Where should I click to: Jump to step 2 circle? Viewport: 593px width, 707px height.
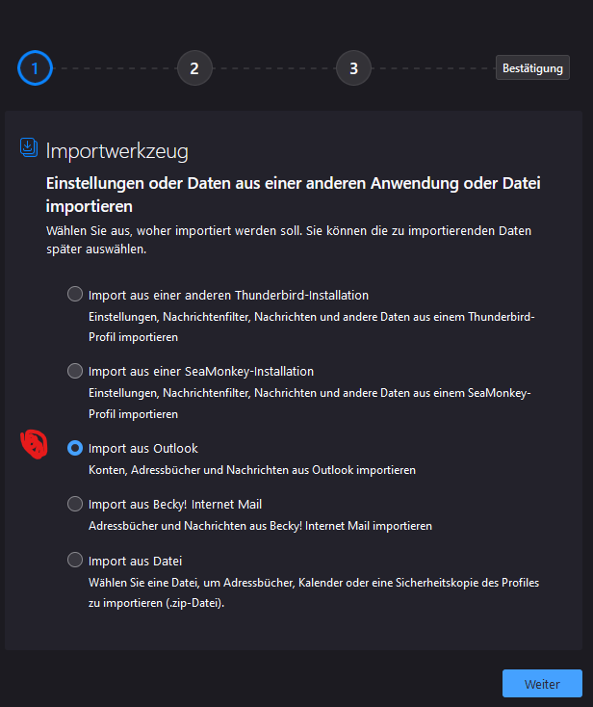(x=194, y=68)
